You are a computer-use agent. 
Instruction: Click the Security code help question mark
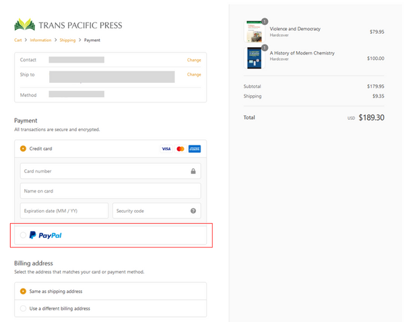[193, 211]
